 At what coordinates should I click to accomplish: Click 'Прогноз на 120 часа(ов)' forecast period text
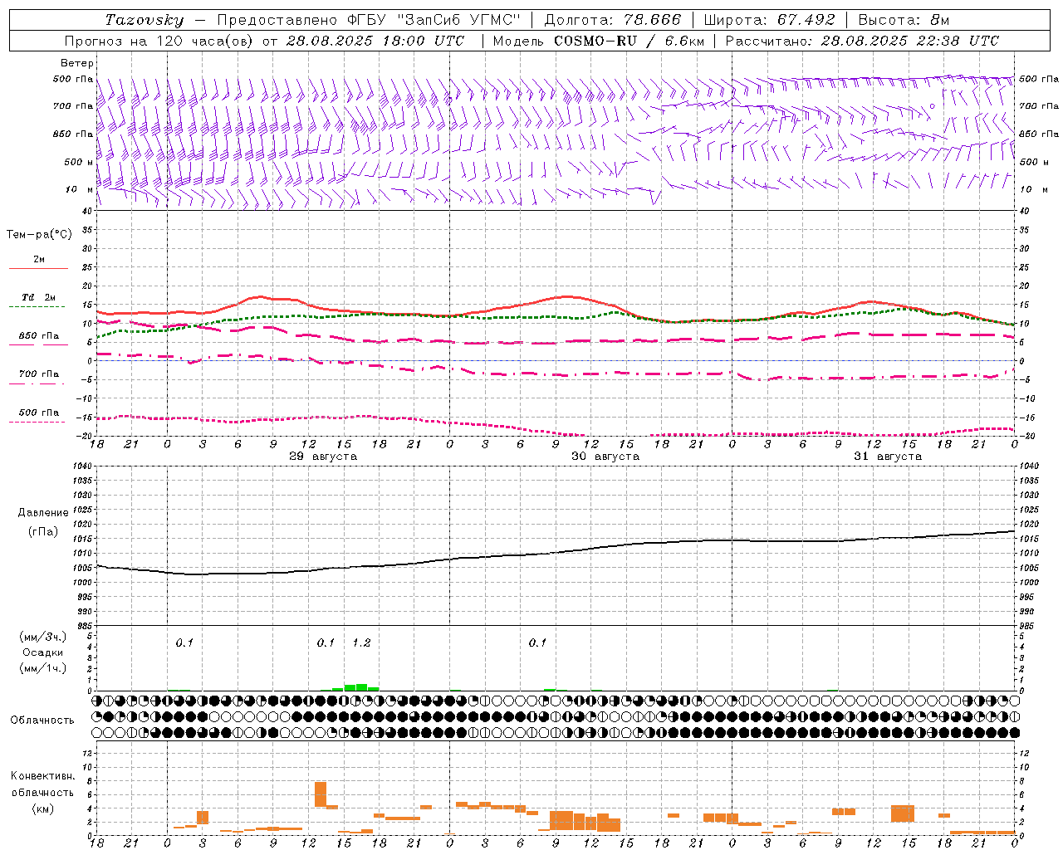[x=159, y=41]
